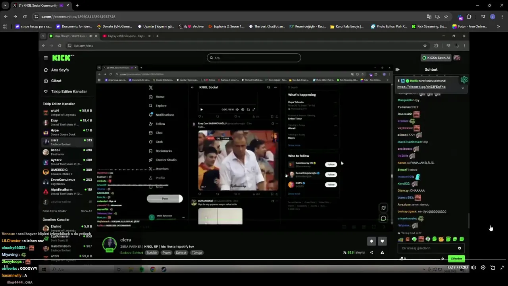Reload the x.com page
This screenshot has height=286, width=508.
[25, 17]
